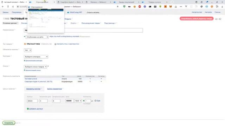Click the green download arrow extension icon
The image size is (225, 126).
tap(160, 7)
